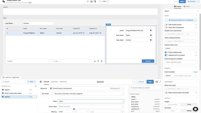Focus the query search field

[14, 82]
